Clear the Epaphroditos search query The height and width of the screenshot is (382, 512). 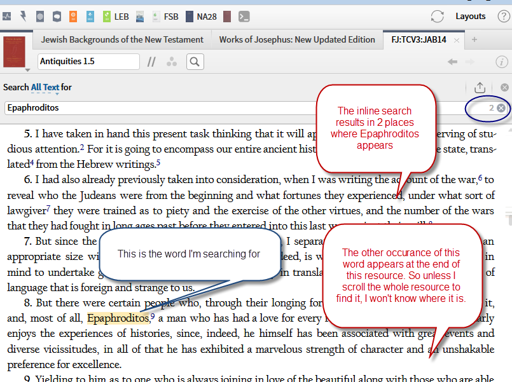(501, 108)
